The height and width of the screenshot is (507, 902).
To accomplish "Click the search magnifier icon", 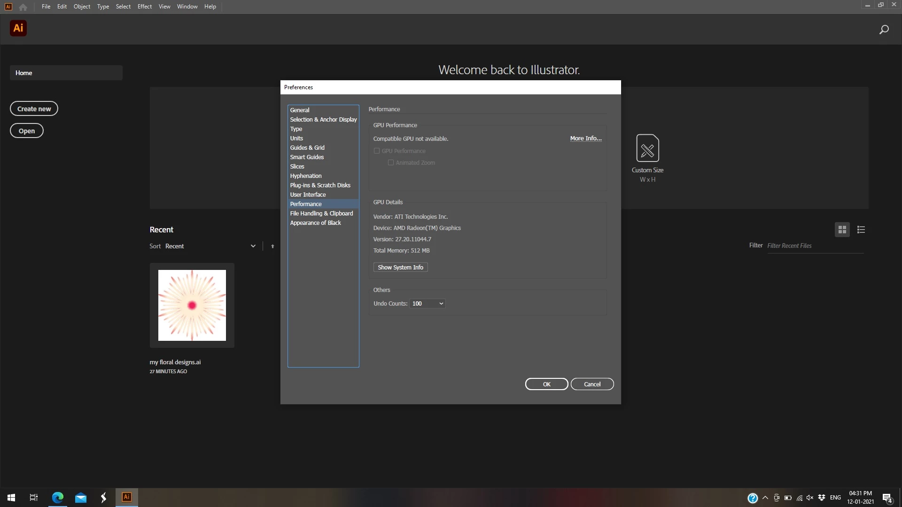I will coord(884,30).
